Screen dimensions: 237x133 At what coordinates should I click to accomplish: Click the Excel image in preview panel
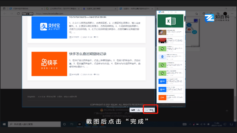click(x=170, y=21)
